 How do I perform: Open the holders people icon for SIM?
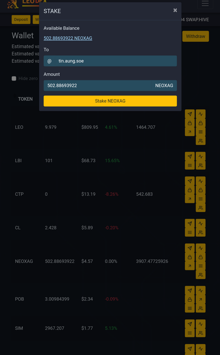(201, 333)
